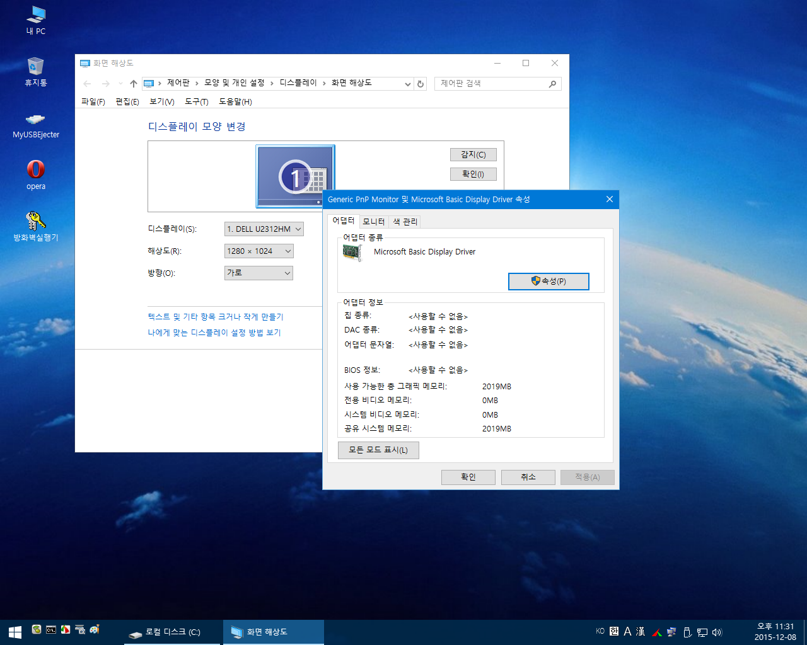This screenshot has width=807, height=645.
Task: Toggle the 한 Hangul IME mode icon
Action: [x=614, y=631]
